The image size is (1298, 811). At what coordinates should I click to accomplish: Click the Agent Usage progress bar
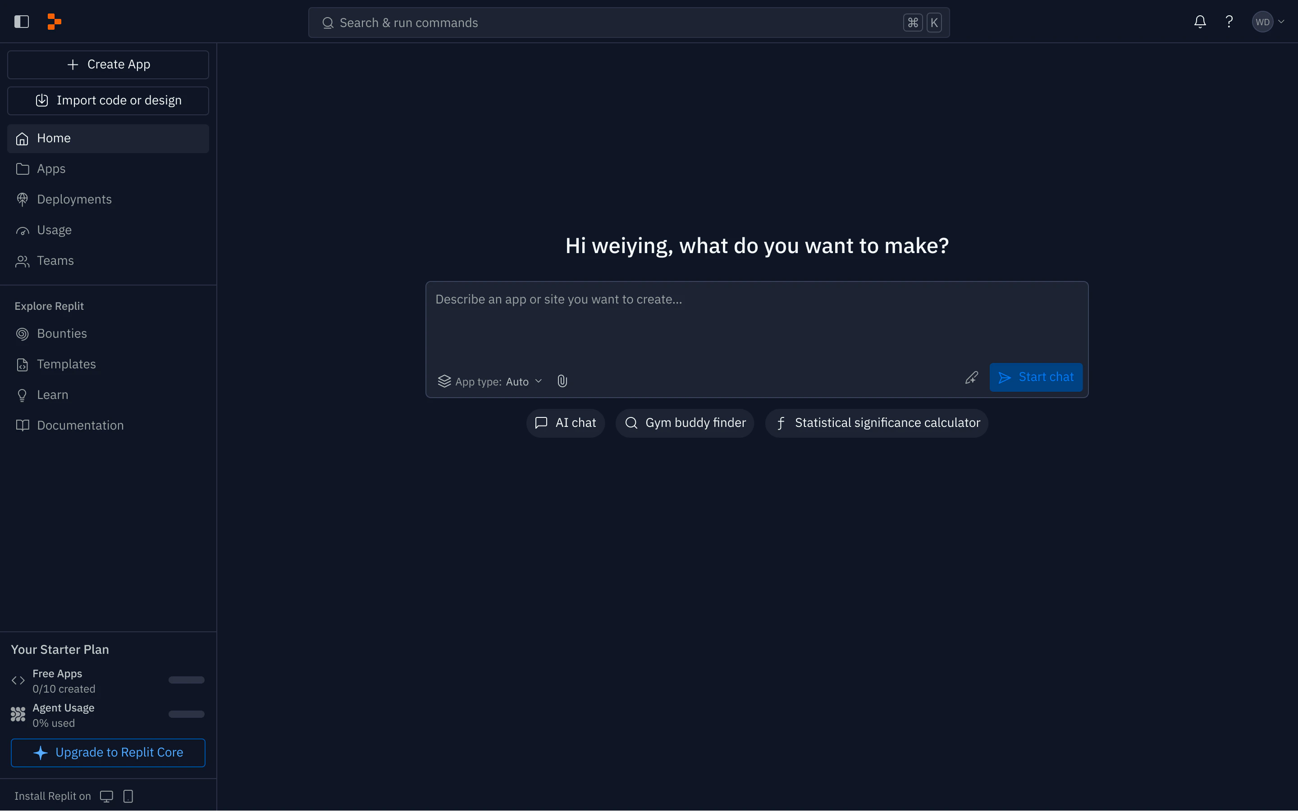point(186,715)
